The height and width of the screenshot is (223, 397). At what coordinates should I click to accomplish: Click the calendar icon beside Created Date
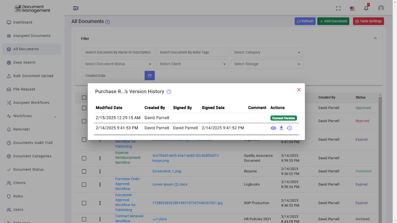(x=149, y=75)
